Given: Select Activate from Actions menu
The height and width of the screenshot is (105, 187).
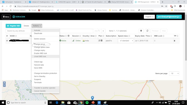Looking at the screenshot, I should pyautogui.click(x=45, y=30).
